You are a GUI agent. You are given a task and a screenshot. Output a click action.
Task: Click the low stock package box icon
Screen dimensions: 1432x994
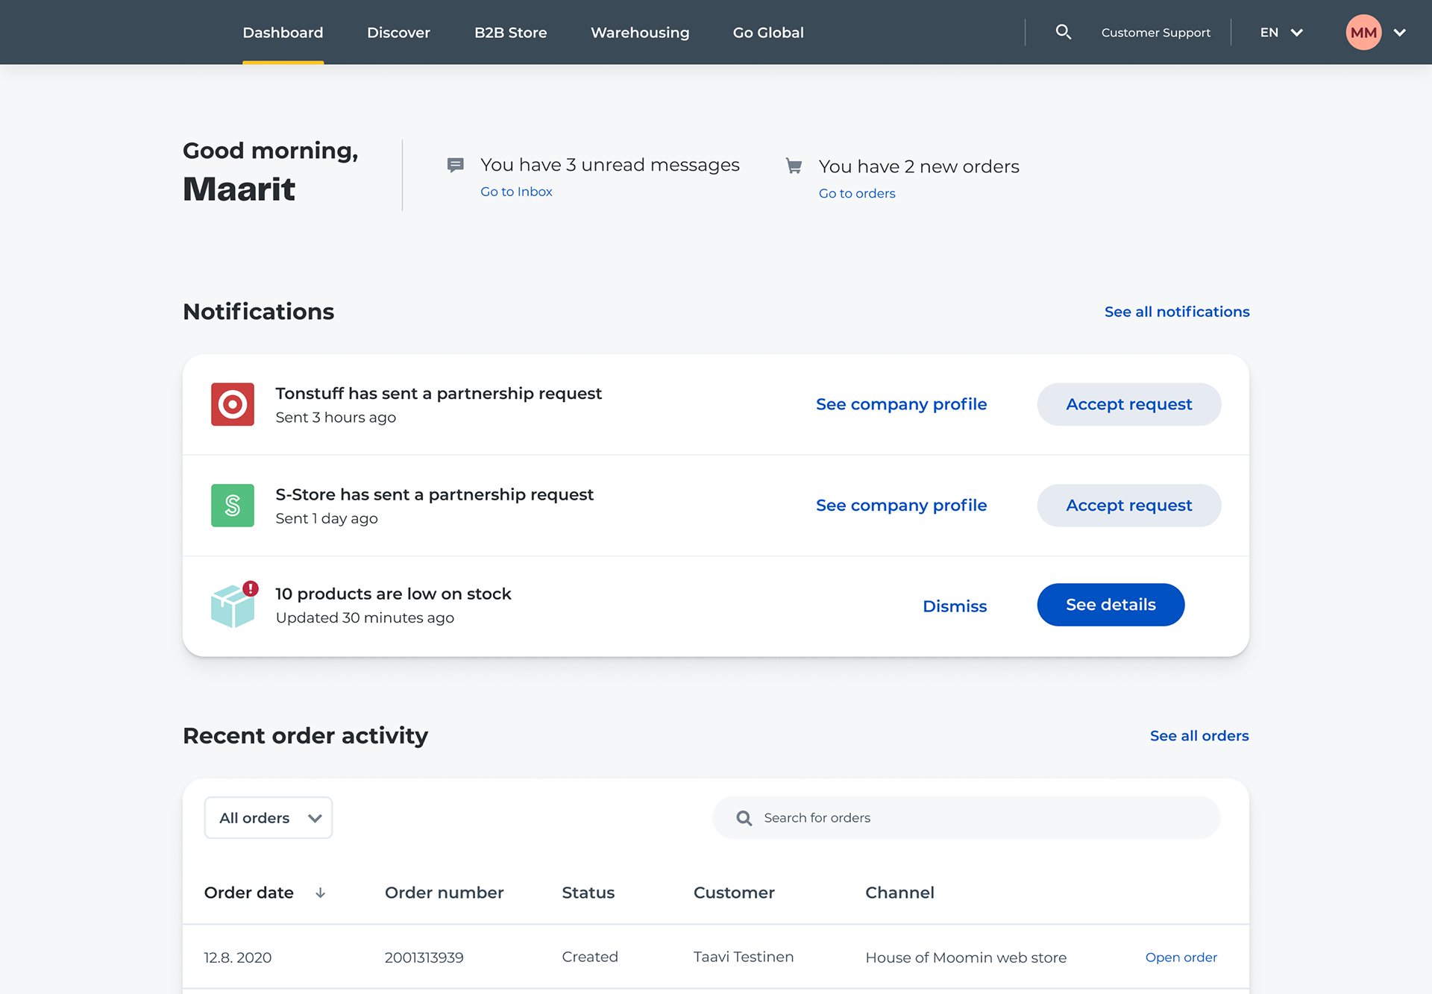(x=232, y=606)
